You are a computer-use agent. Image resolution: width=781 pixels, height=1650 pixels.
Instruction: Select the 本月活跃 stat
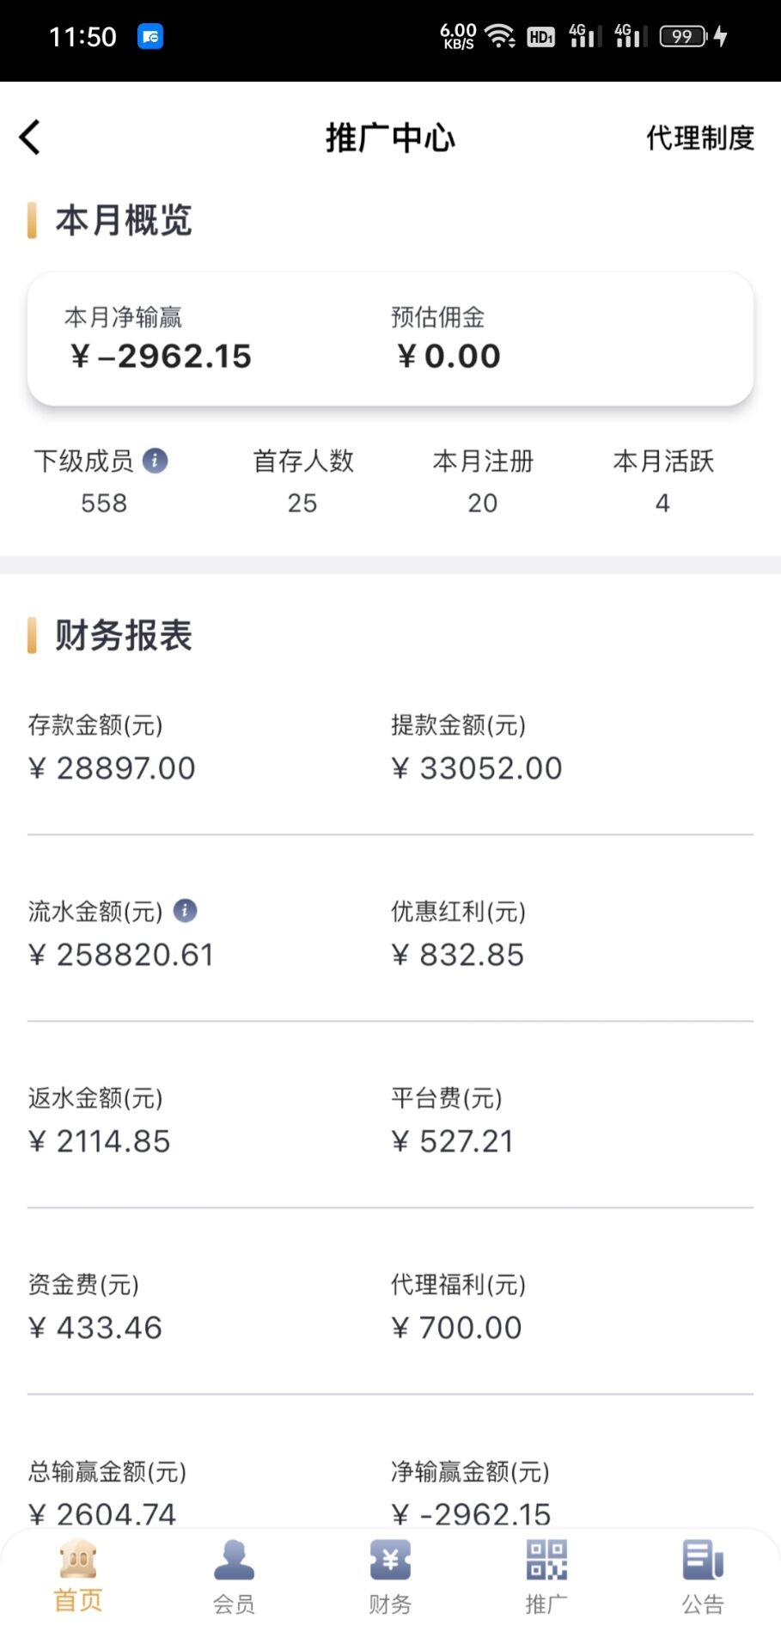click(663, 481)
